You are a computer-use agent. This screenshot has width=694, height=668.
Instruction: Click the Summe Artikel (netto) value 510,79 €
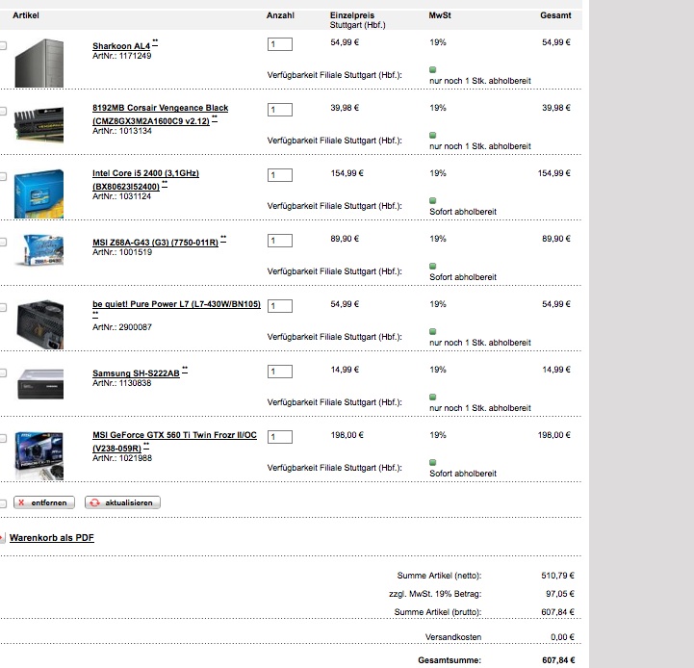pyautogui.click(x=557, y=576)
